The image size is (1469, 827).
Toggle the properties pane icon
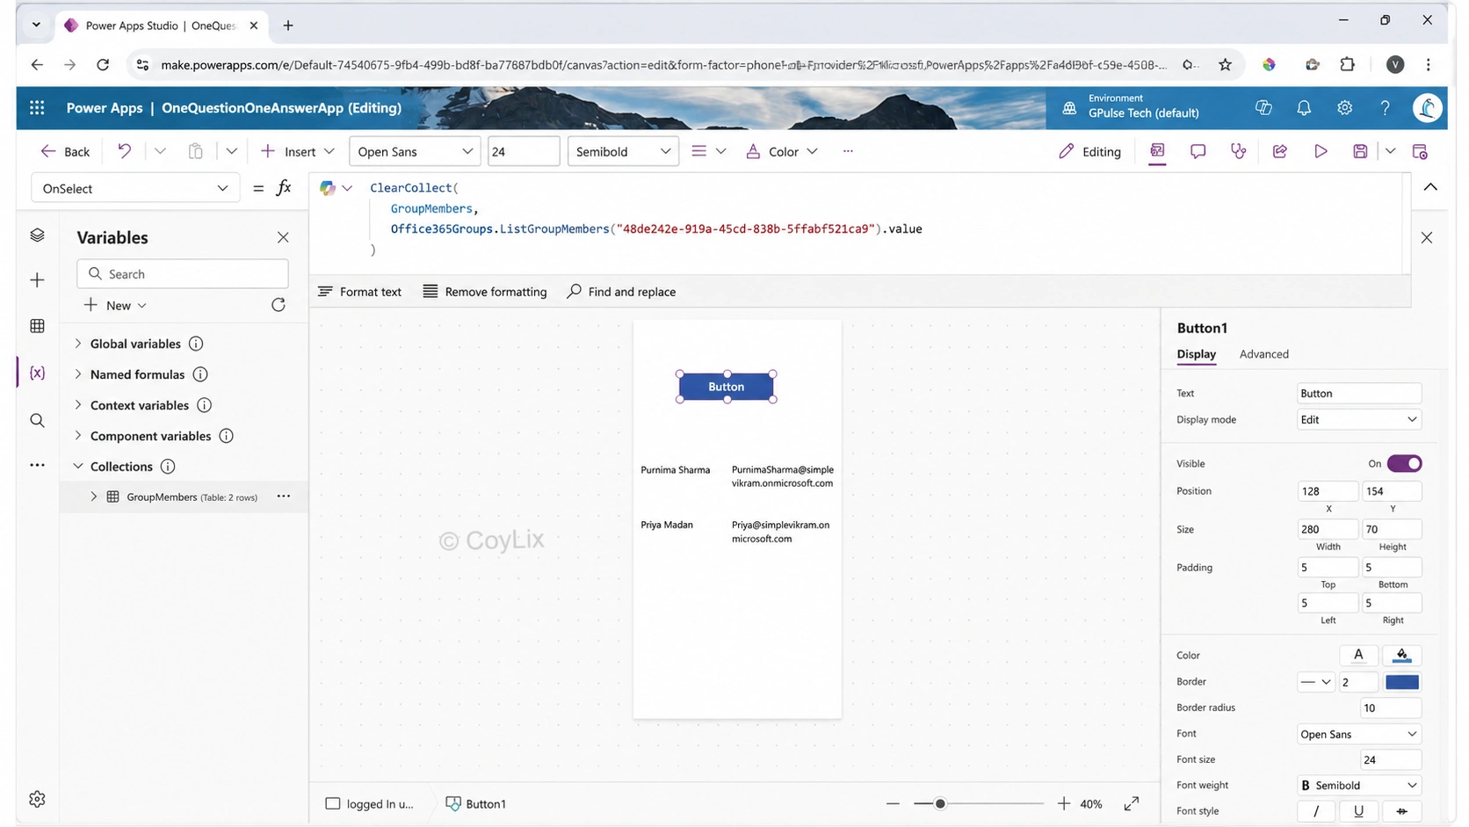coord(1157,151)
